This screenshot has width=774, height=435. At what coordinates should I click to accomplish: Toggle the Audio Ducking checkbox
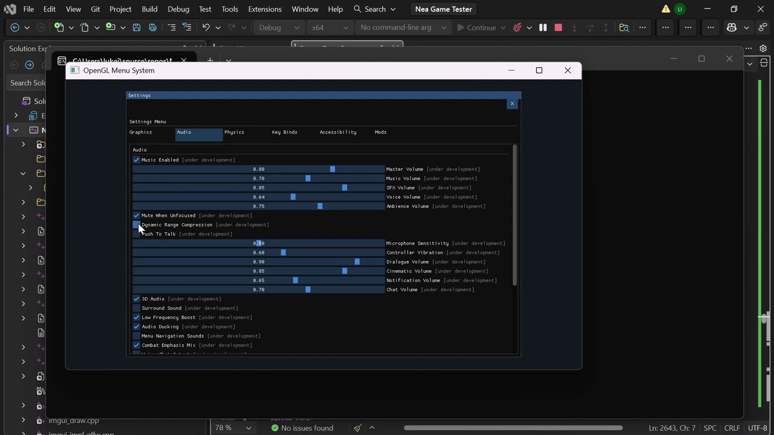(x=136, y=327)
